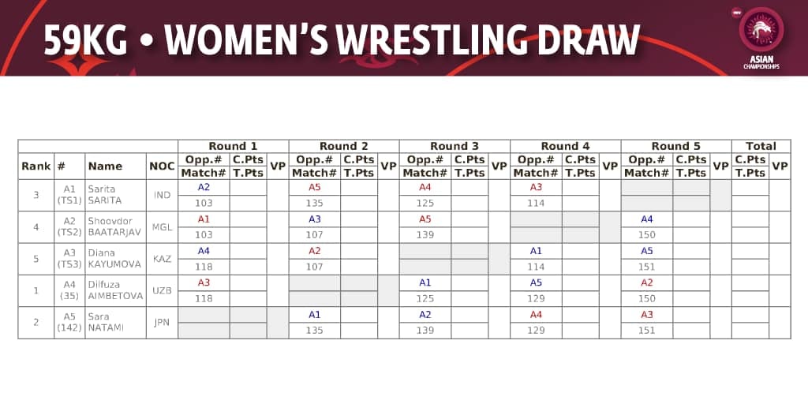Select the UZB country code cell
This screenshot has width=808, height=404.
[x=162, y=290]
